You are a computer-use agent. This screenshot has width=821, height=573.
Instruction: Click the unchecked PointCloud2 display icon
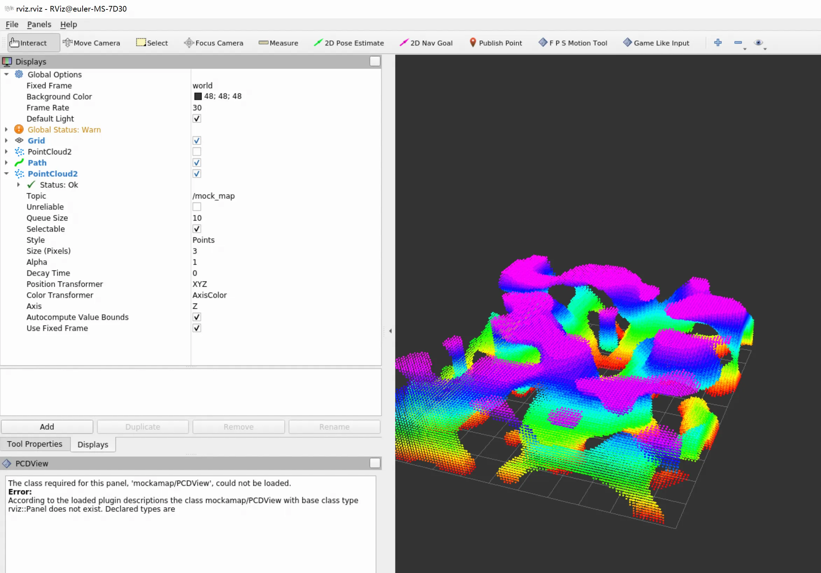pyautogui.click(x=19, y=152)
